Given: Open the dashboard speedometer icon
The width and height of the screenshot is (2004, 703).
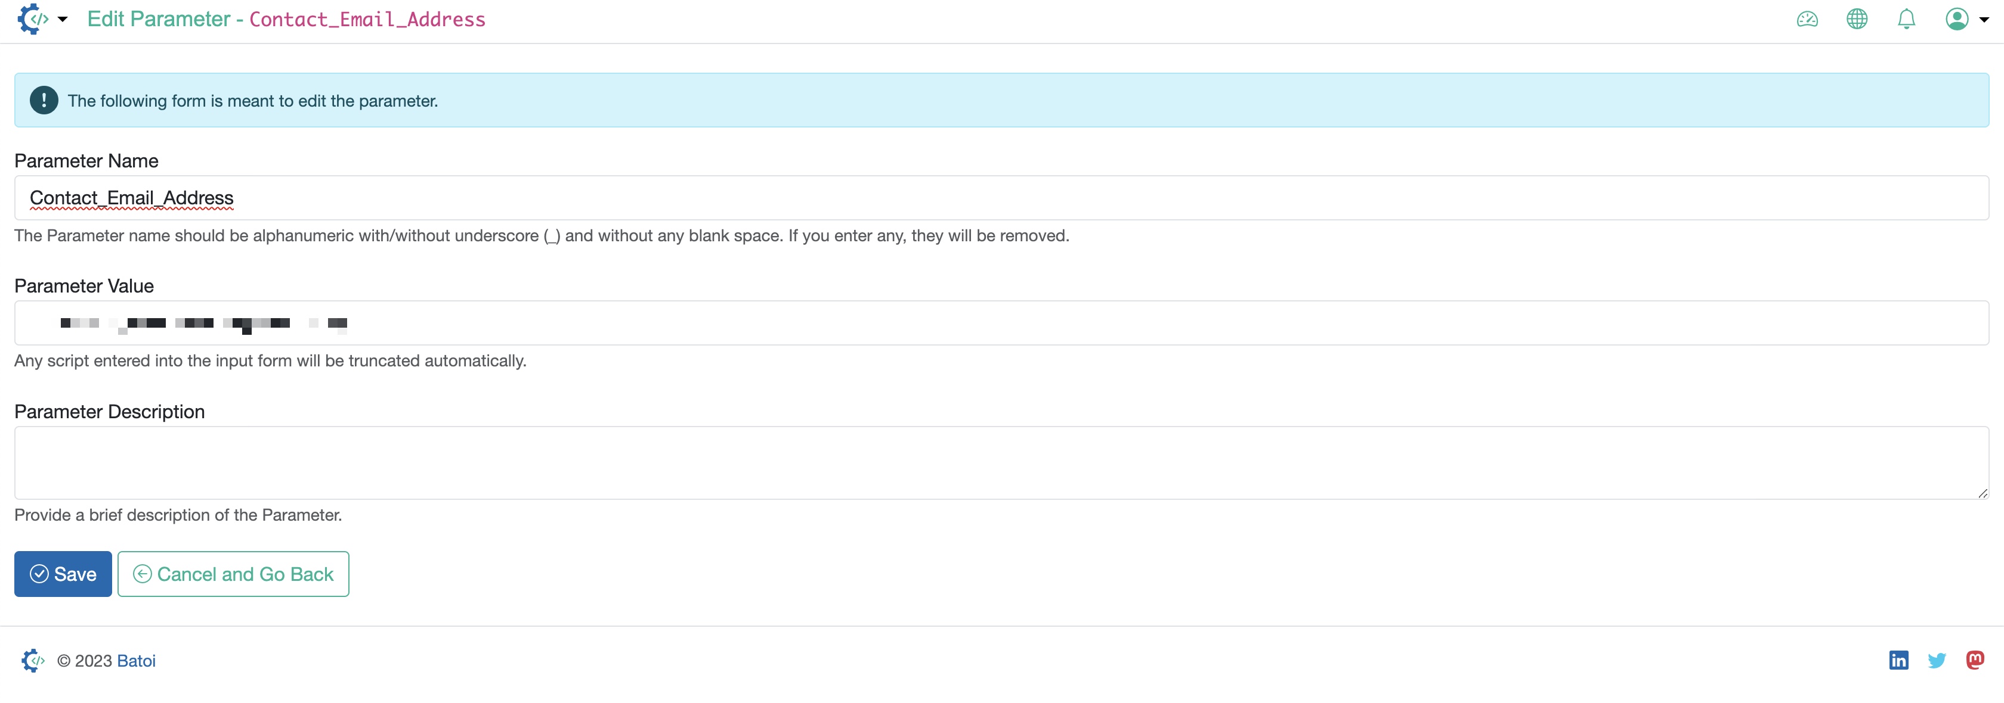Looking at the screenshot, I should (1807, 18).
